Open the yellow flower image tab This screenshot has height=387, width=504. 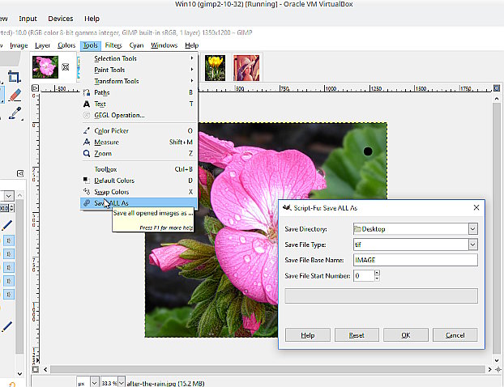pyautogui.click(x=214, y=66)
